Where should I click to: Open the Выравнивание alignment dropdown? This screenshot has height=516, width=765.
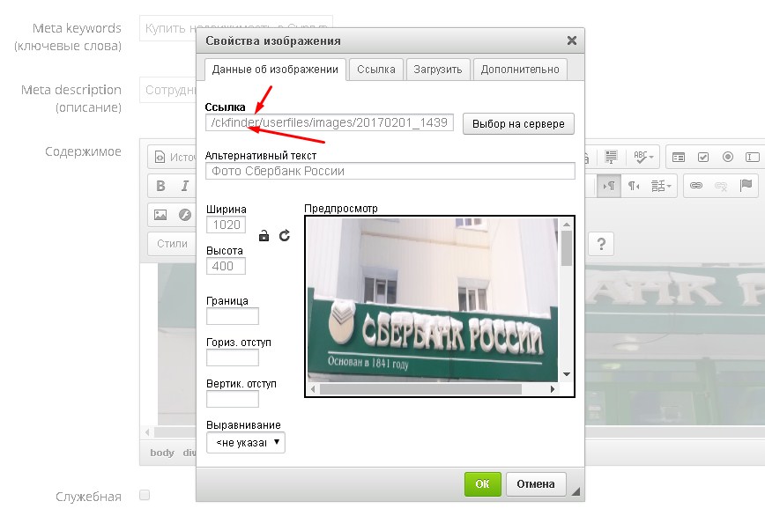(245, 442)
